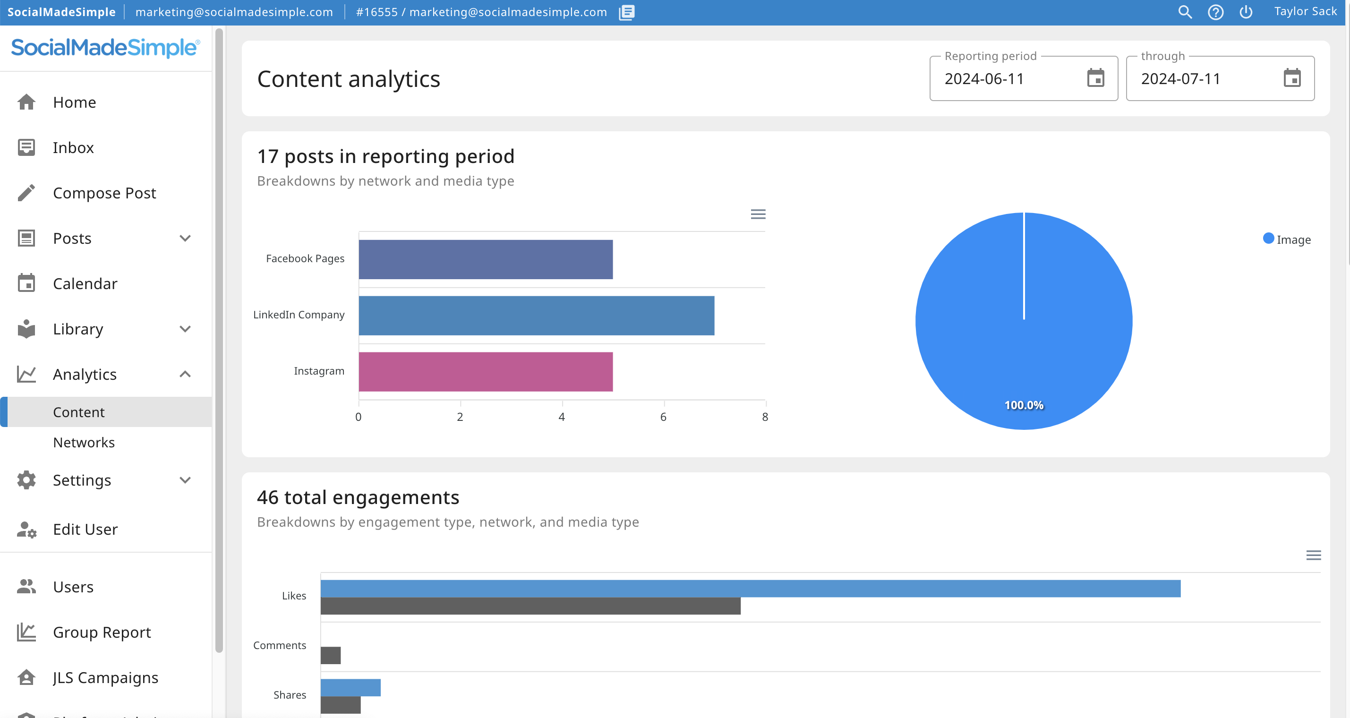Open engagements chart hamburger menu
The height and width of the screenshot is (718, 1350).
(1313, 555)
